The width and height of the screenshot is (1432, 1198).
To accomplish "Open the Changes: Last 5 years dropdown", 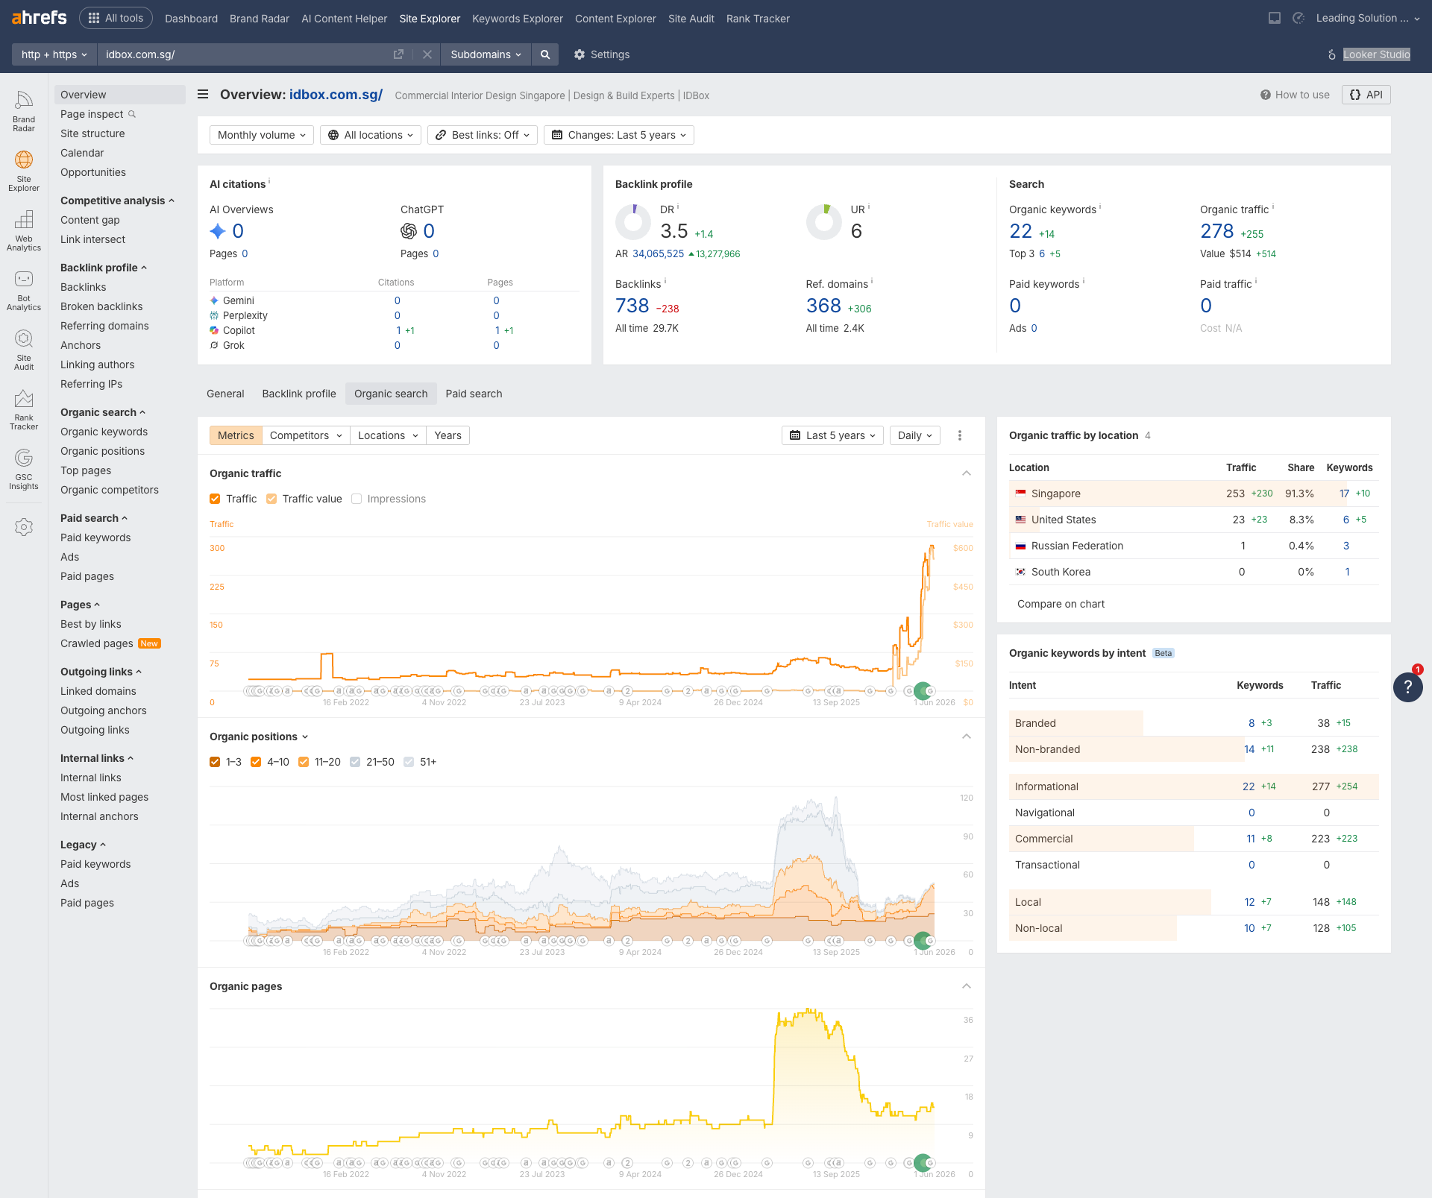I will pyautogui.click(x=619, y=135).
